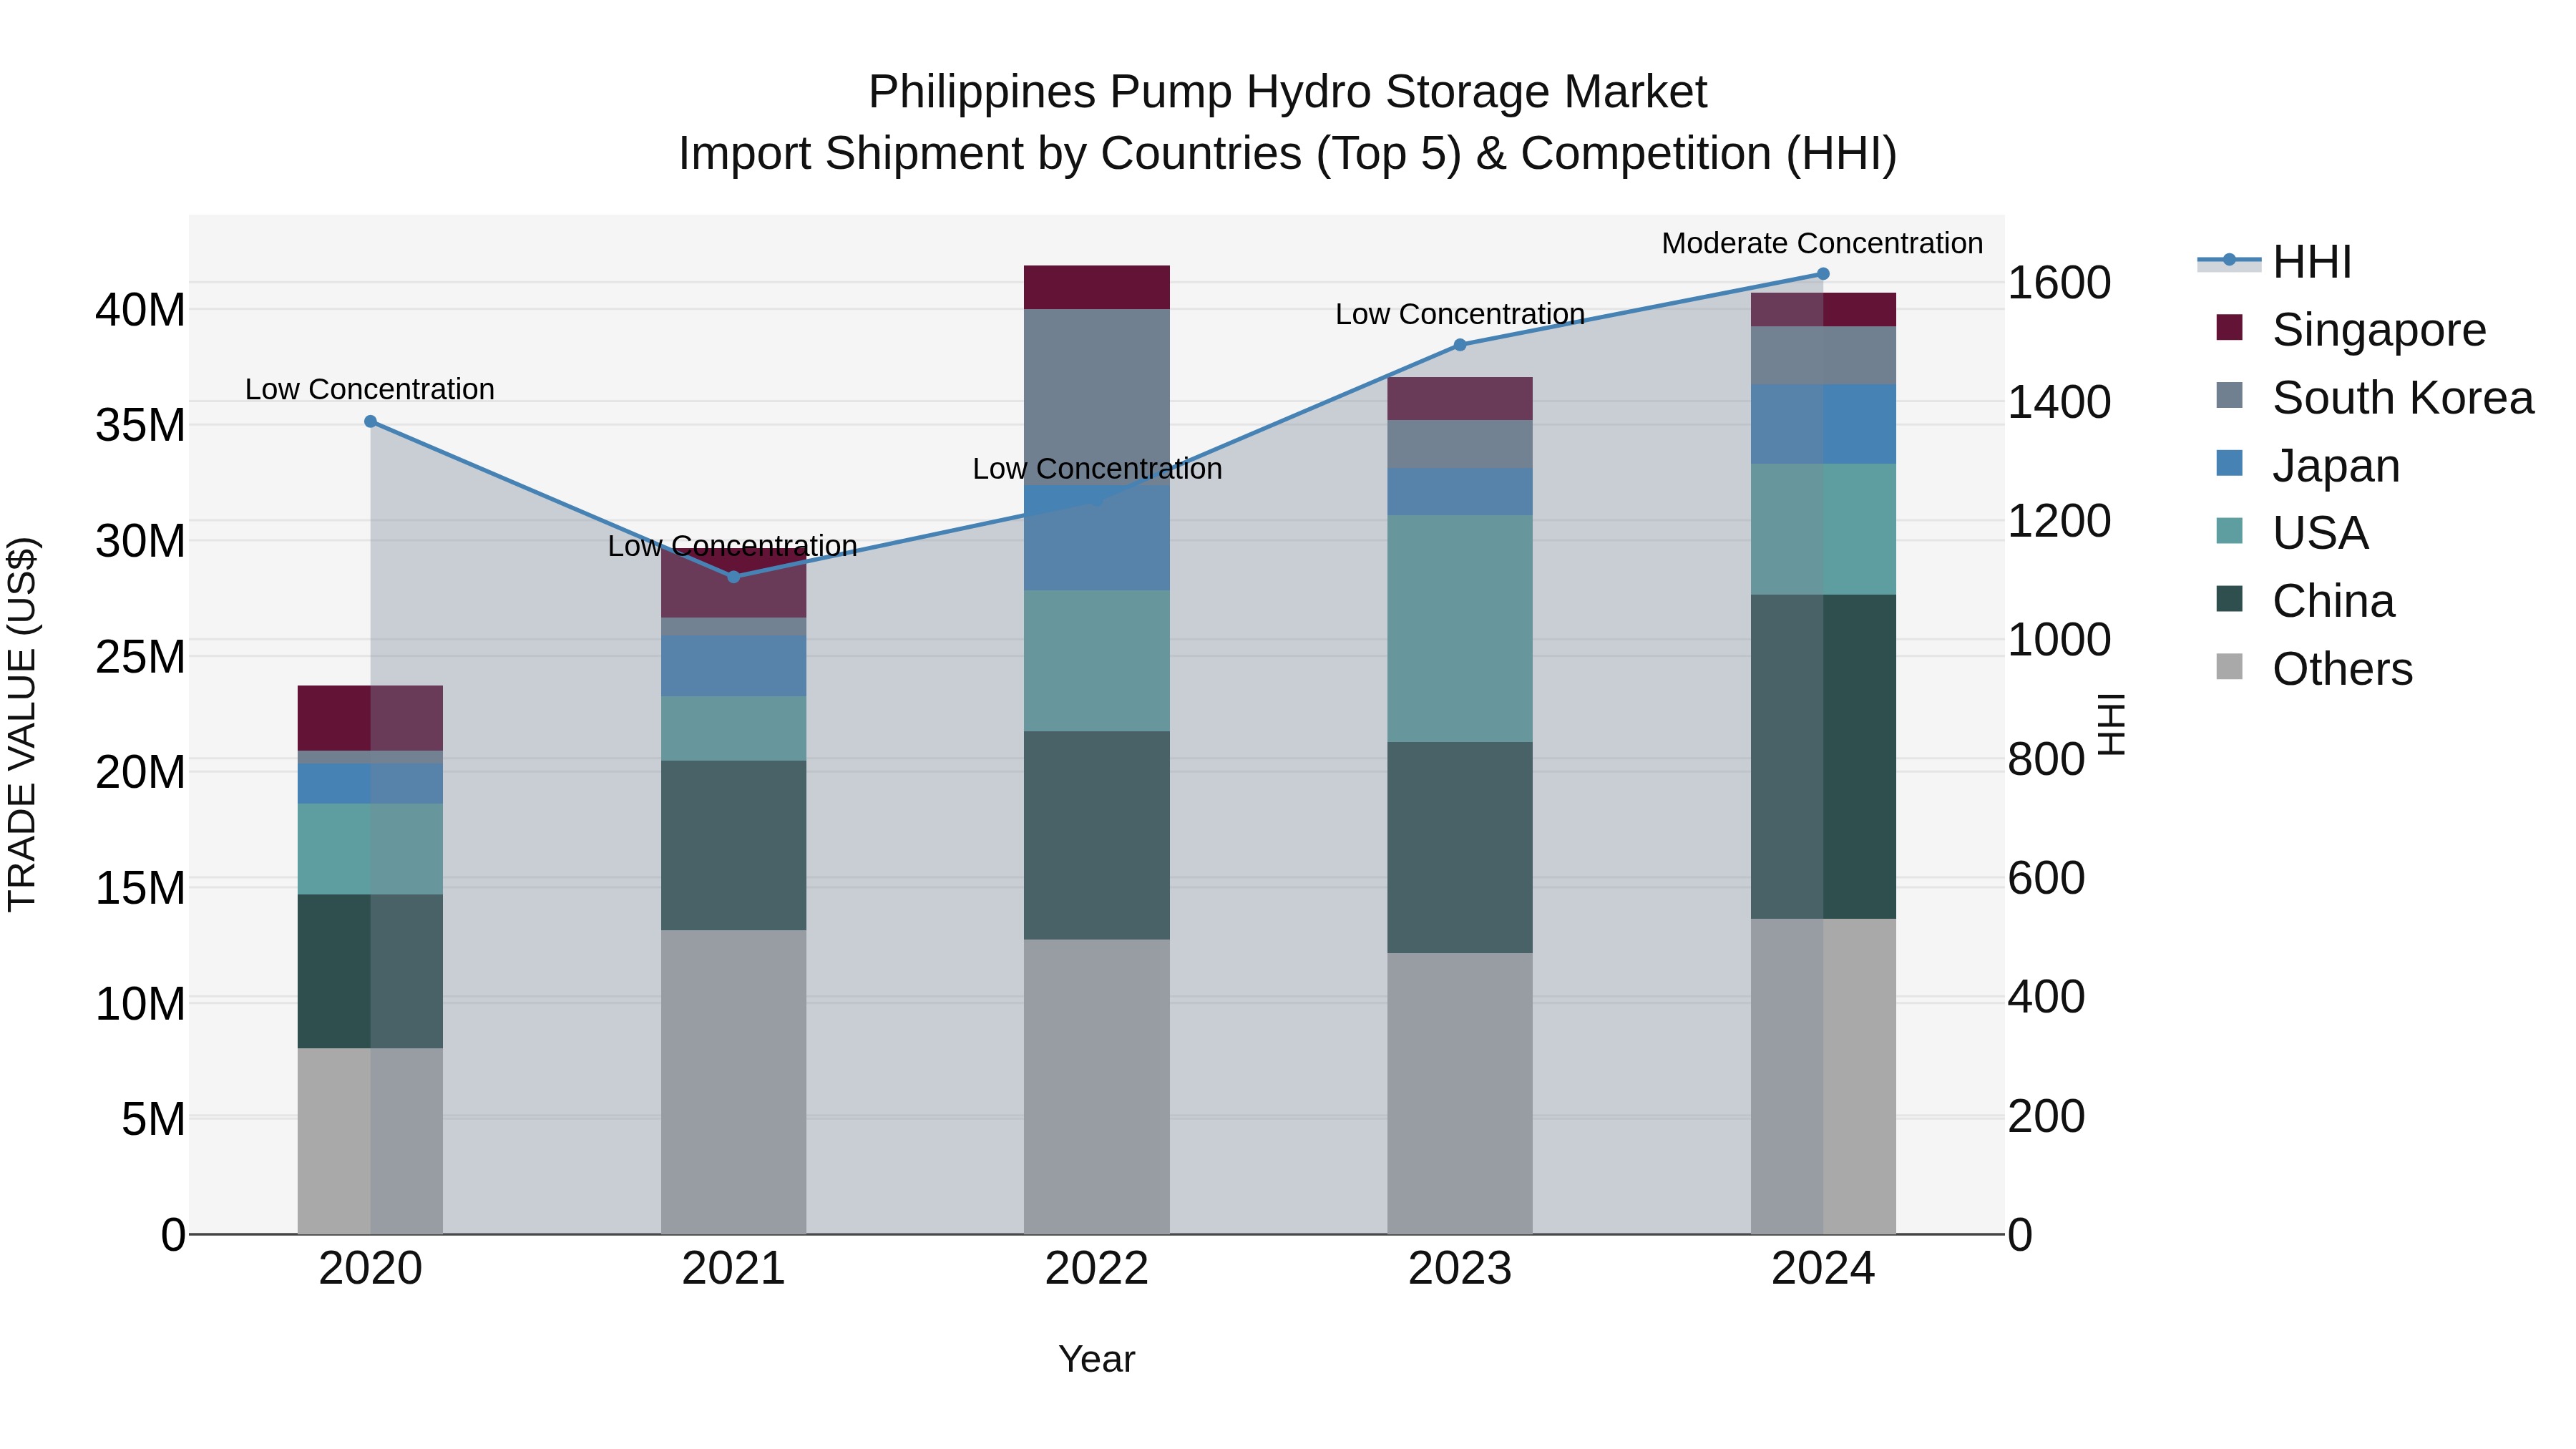Click HHI line marker legend symbol
2576x1449 pixels.
[x=2229, y=261]
